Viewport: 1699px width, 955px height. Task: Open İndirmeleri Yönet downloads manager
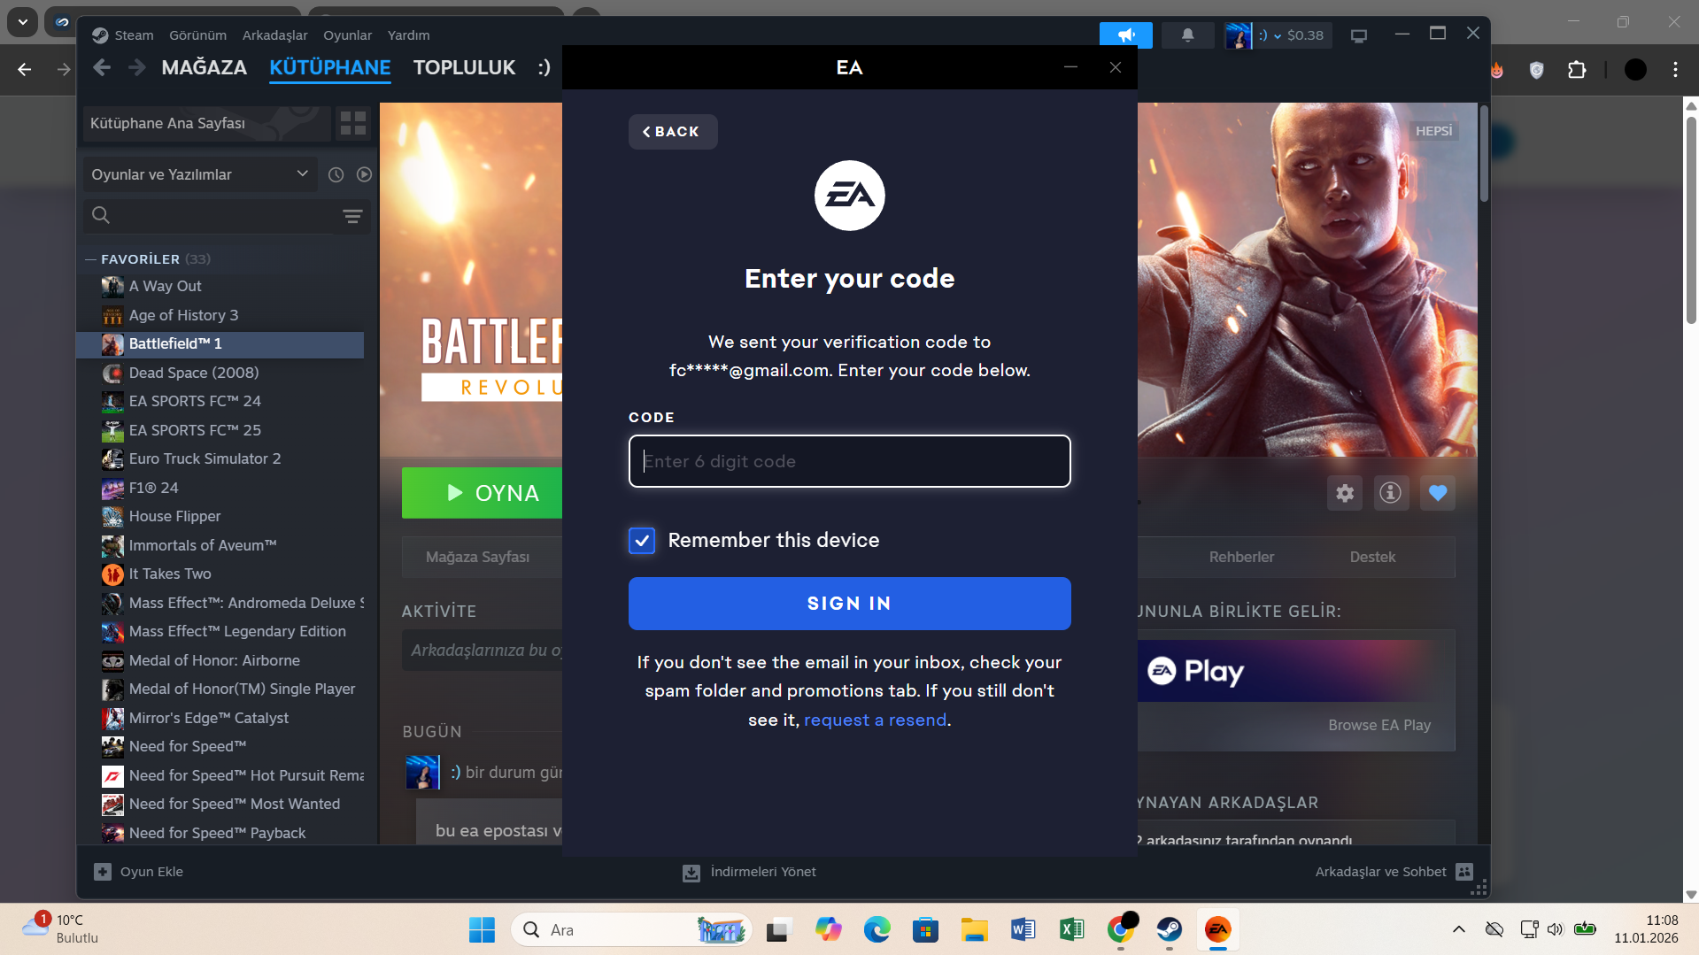point(749,872)
